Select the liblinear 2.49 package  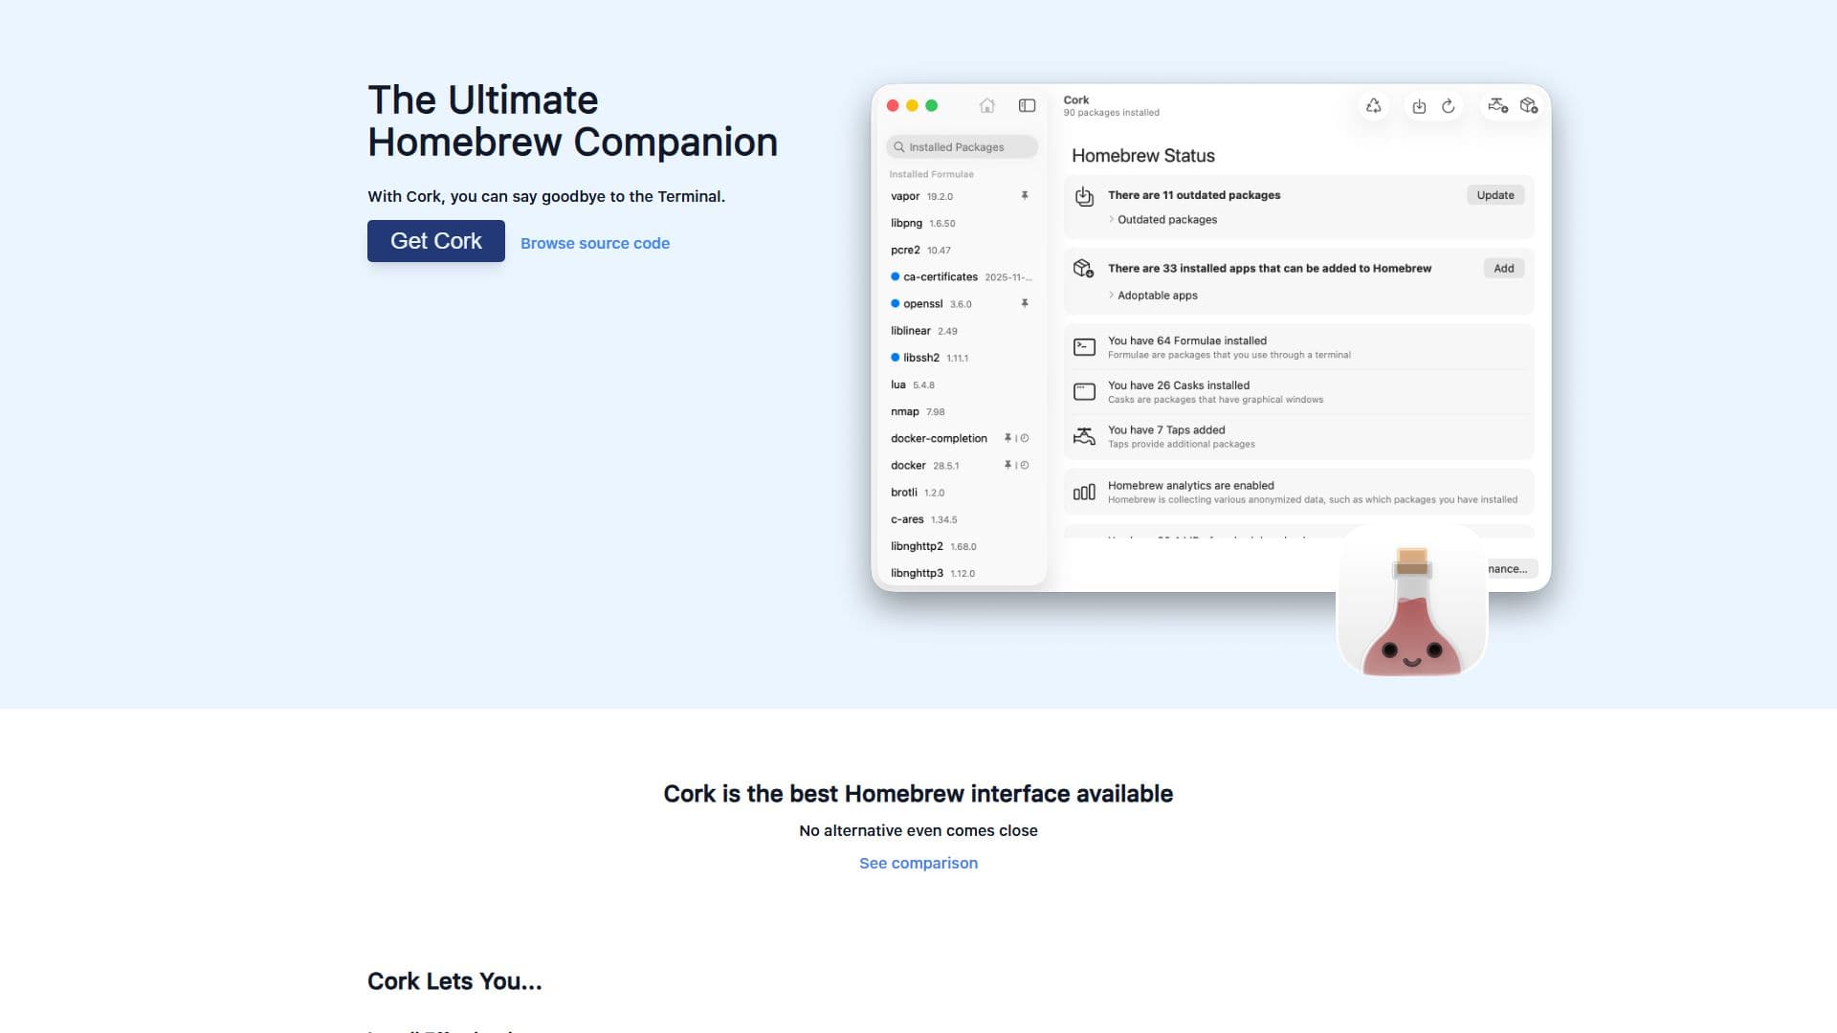(x=960, y=331)
